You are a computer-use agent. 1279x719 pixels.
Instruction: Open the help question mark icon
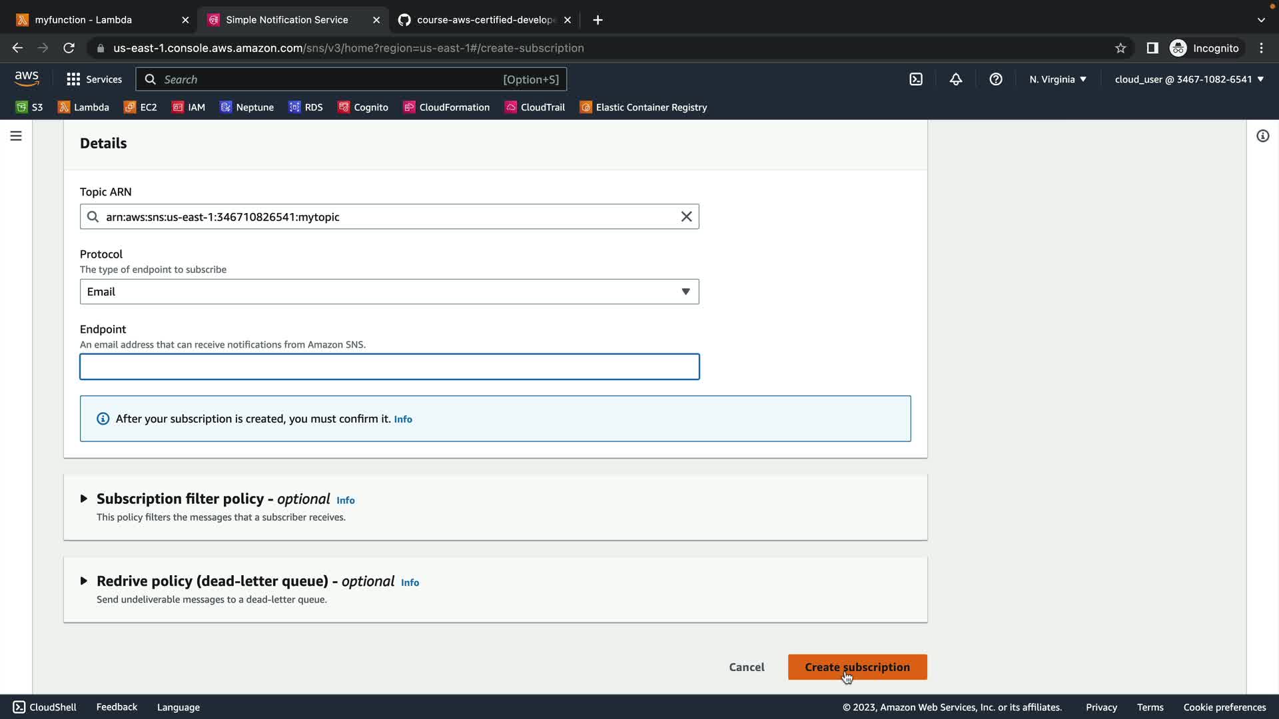click(x=996, y=79)
